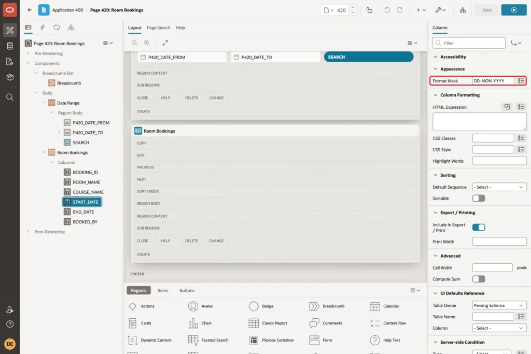Go back using the left arrow

[x=30, y=10]
